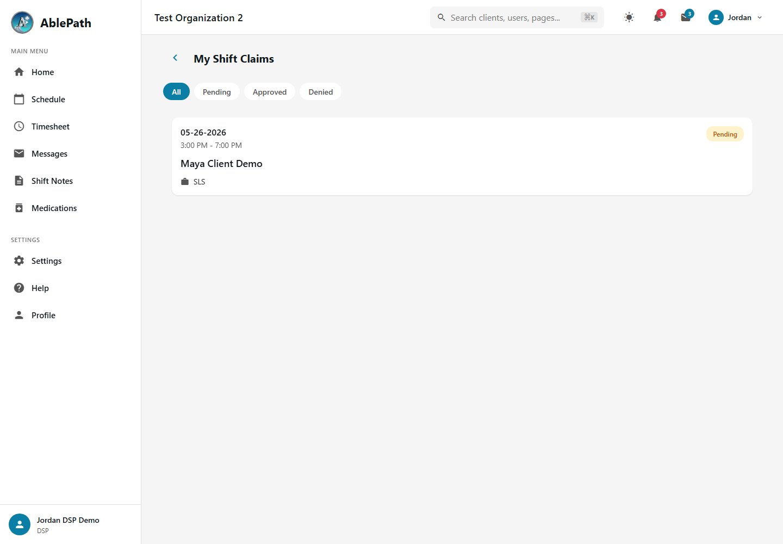Screen dimensions: 783x544
Task: Click the Test Organization 2 title
Action: point(198,17)
